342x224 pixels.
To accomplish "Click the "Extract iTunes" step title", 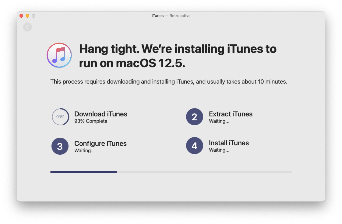I will (231, 114).
